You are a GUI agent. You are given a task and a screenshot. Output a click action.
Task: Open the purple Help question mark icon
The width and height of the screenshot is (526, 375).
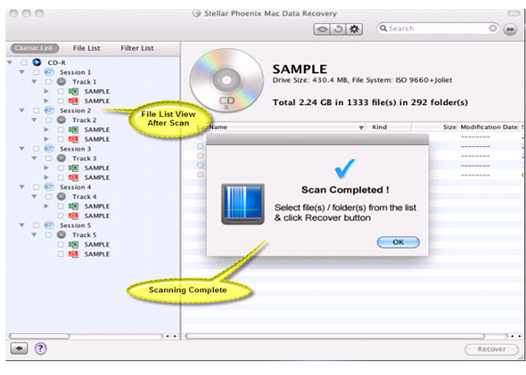41,348
